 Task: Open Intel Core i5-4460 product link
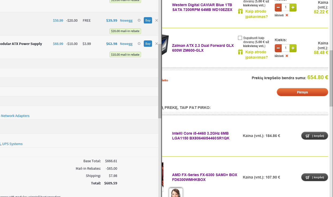[x=201, y=136]
